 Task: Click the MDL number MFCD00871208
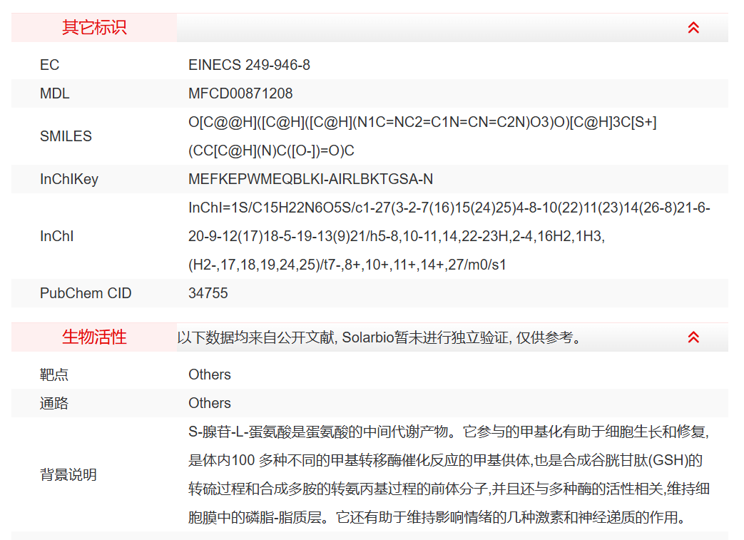coord(240,93)
